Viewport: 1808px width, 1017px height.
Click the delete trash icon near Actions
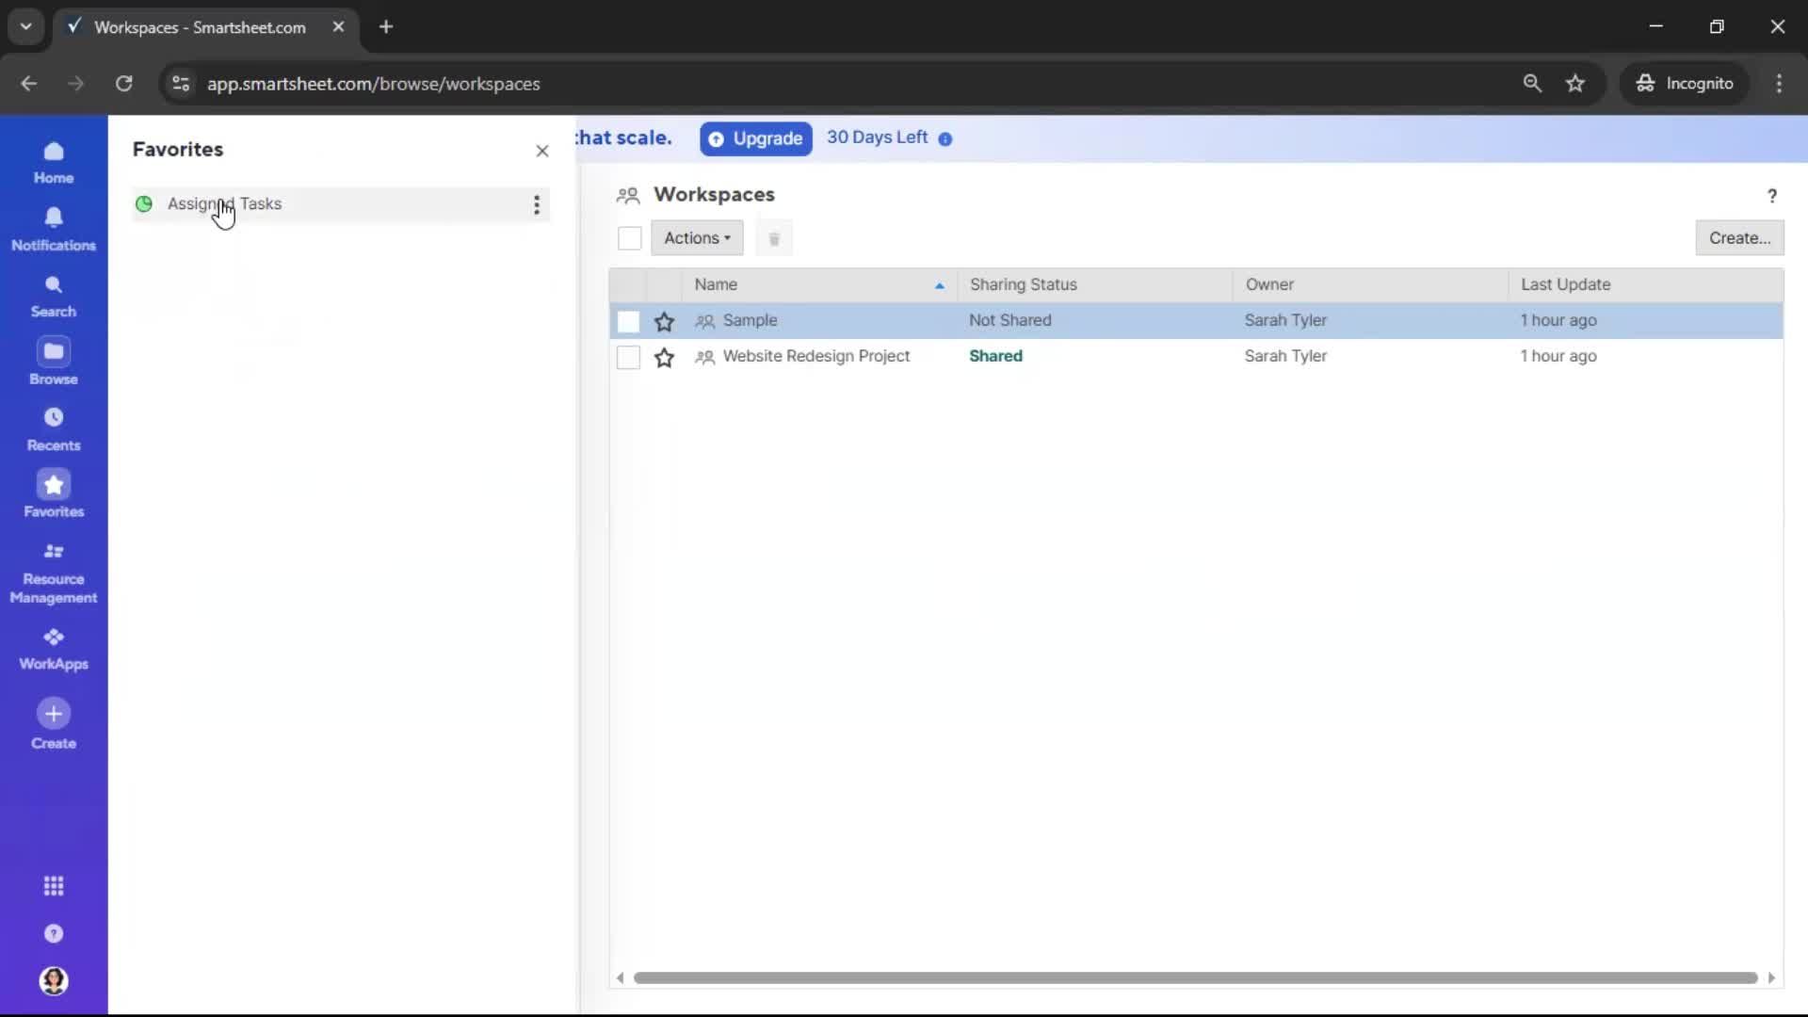[x=775, y=238]
